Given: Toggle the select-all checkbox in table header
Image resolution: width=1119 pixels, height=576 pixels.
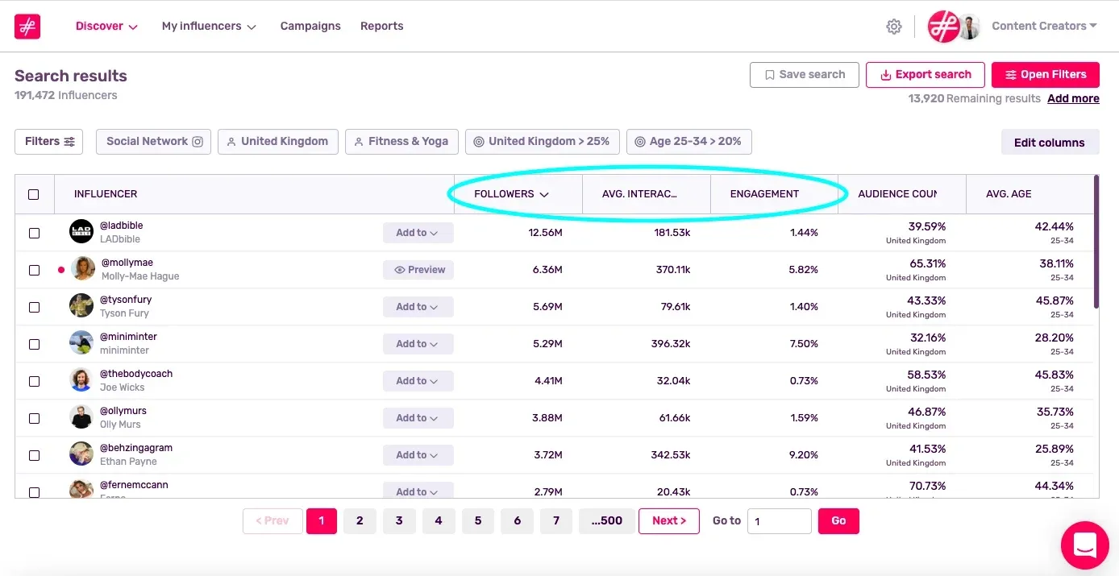Looking at the screenshot, I should tap(34, 194).
